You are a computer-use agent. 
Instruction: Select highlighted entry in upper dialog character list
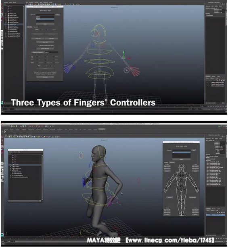coord(45,19)
